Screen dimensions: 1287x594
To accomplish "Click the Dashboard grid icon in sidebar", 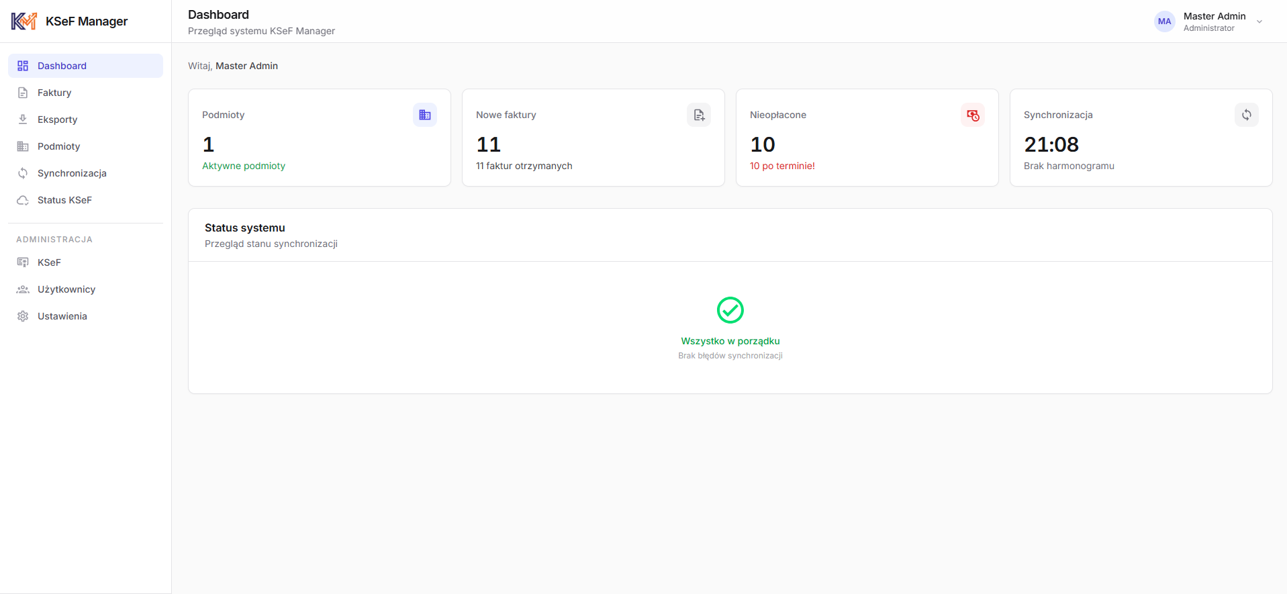I will click(23, 66).
